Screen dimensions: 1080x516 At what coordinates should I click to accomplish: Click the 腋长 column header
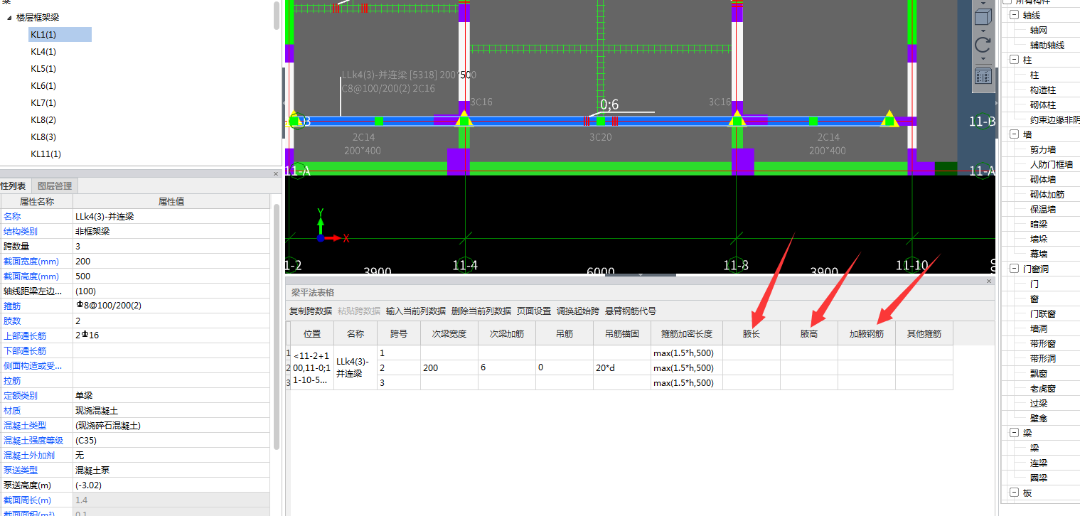pos(752,333)
